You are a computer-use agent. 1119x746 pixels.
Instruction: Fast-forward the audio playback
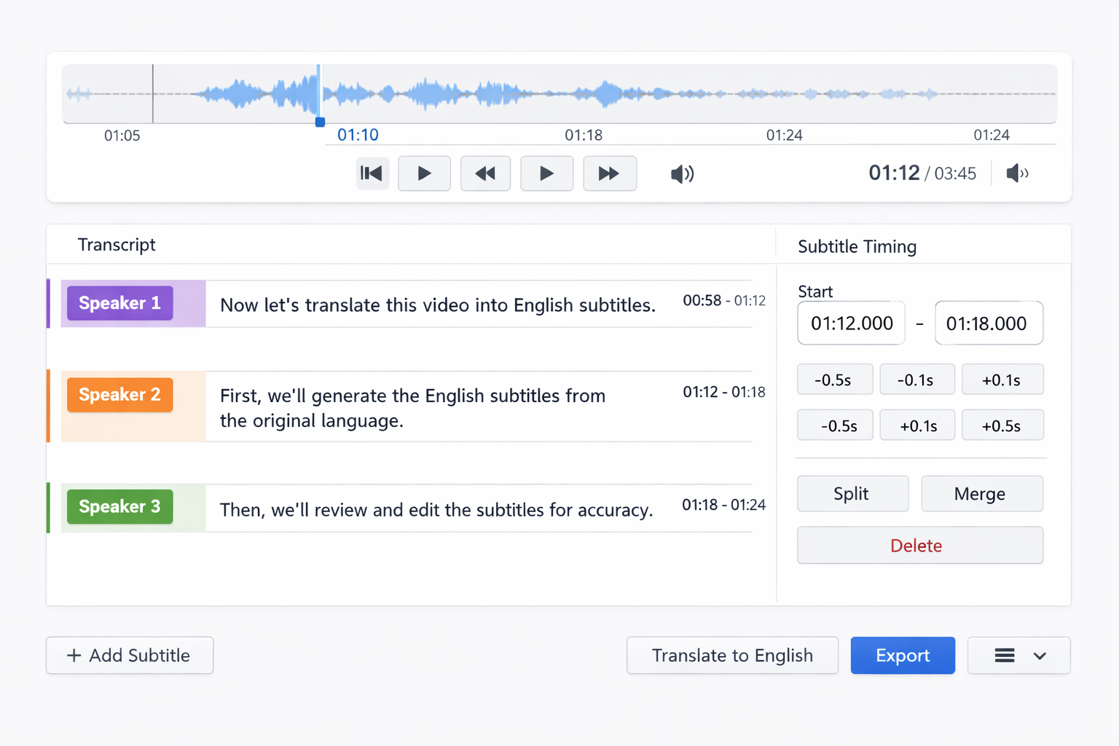pos(610,173)
